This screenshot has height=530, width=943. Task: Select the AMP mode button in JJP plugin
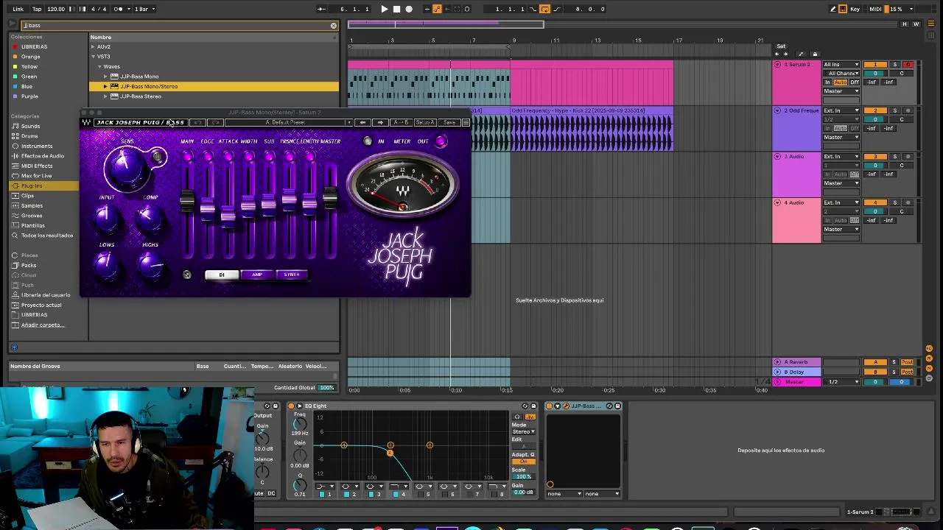(x=256, y=275)
